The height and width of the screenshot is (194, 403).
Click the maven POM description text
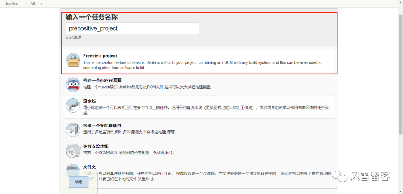(x=147, y=87)
